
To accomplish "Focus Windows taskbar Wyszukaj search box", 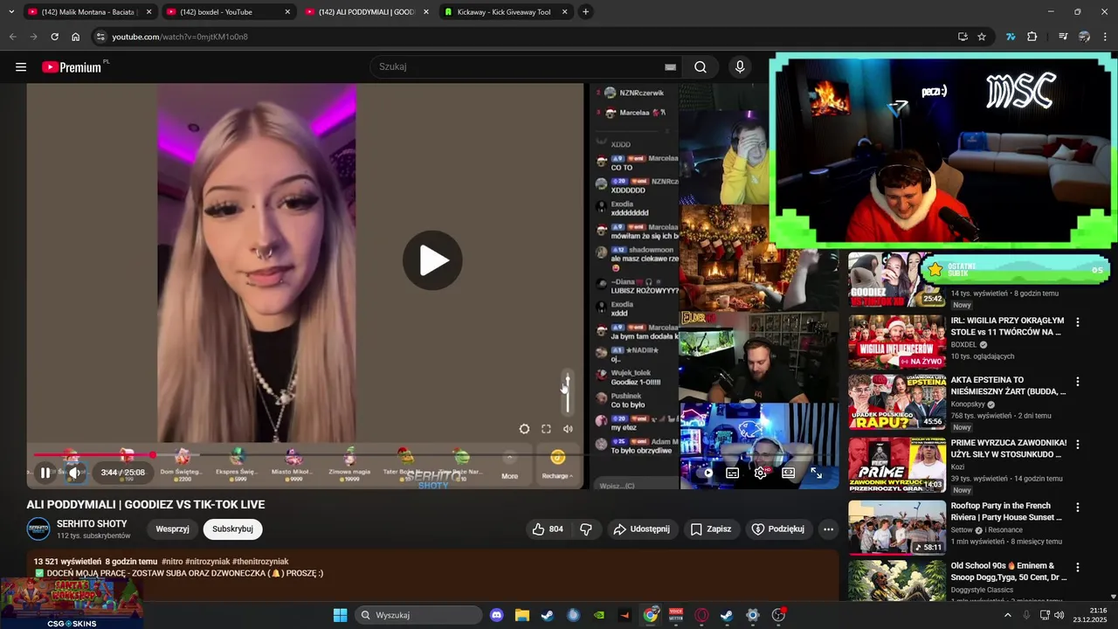I will (x=418, y=615).
